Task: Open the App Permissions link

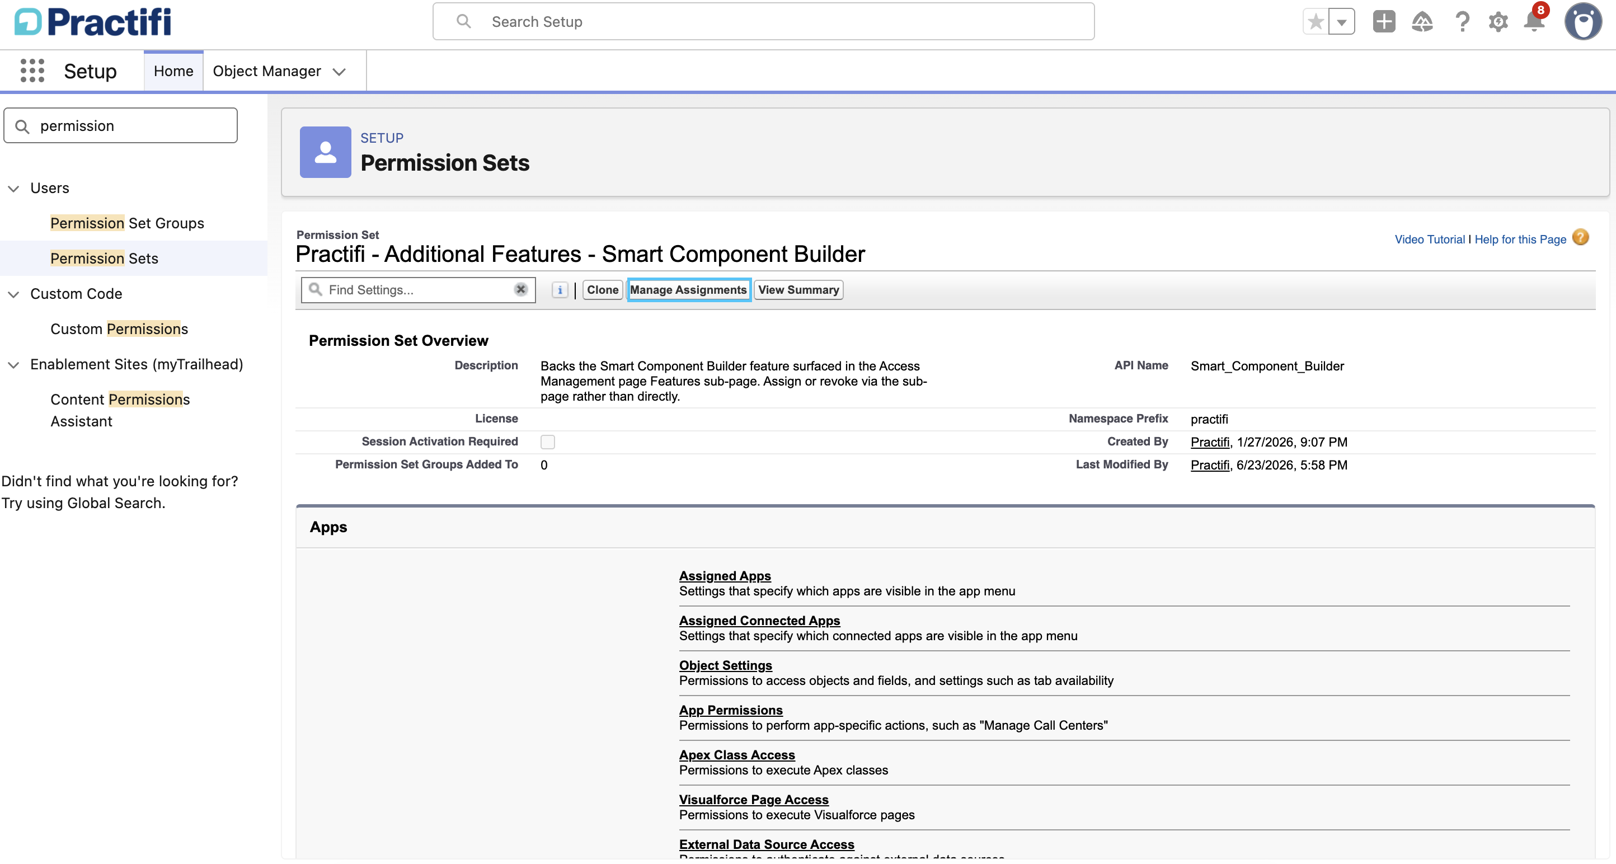Action: coord(731,710)
